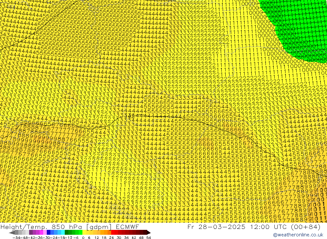Pick the dark green swatch above -12 in legend

coord(66,232)
